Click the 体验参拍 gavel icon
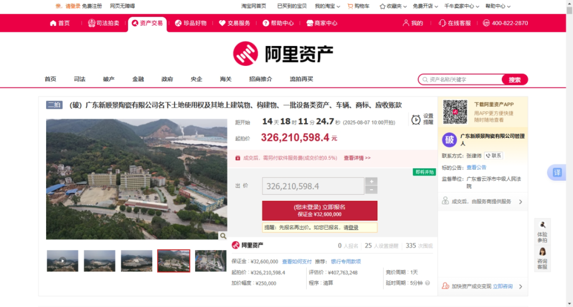This screenshot has width=573, height=307. coord(542,225)
